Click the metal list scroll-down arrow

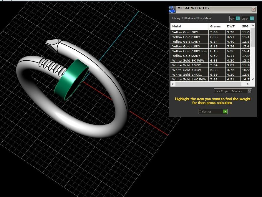[x=253, y=79]
